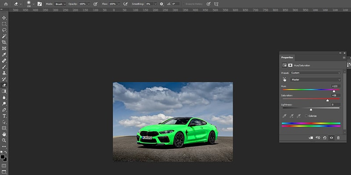Screen dimensions: 351x175
Task: Select the Rectangular Marquee tool
Action: tap(4, 24)
